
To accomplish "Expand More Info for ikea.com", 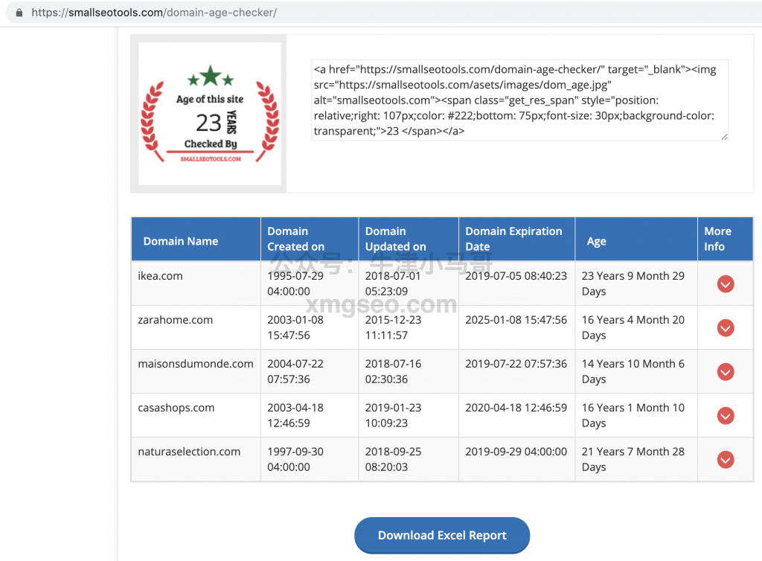I will point(726,284).
